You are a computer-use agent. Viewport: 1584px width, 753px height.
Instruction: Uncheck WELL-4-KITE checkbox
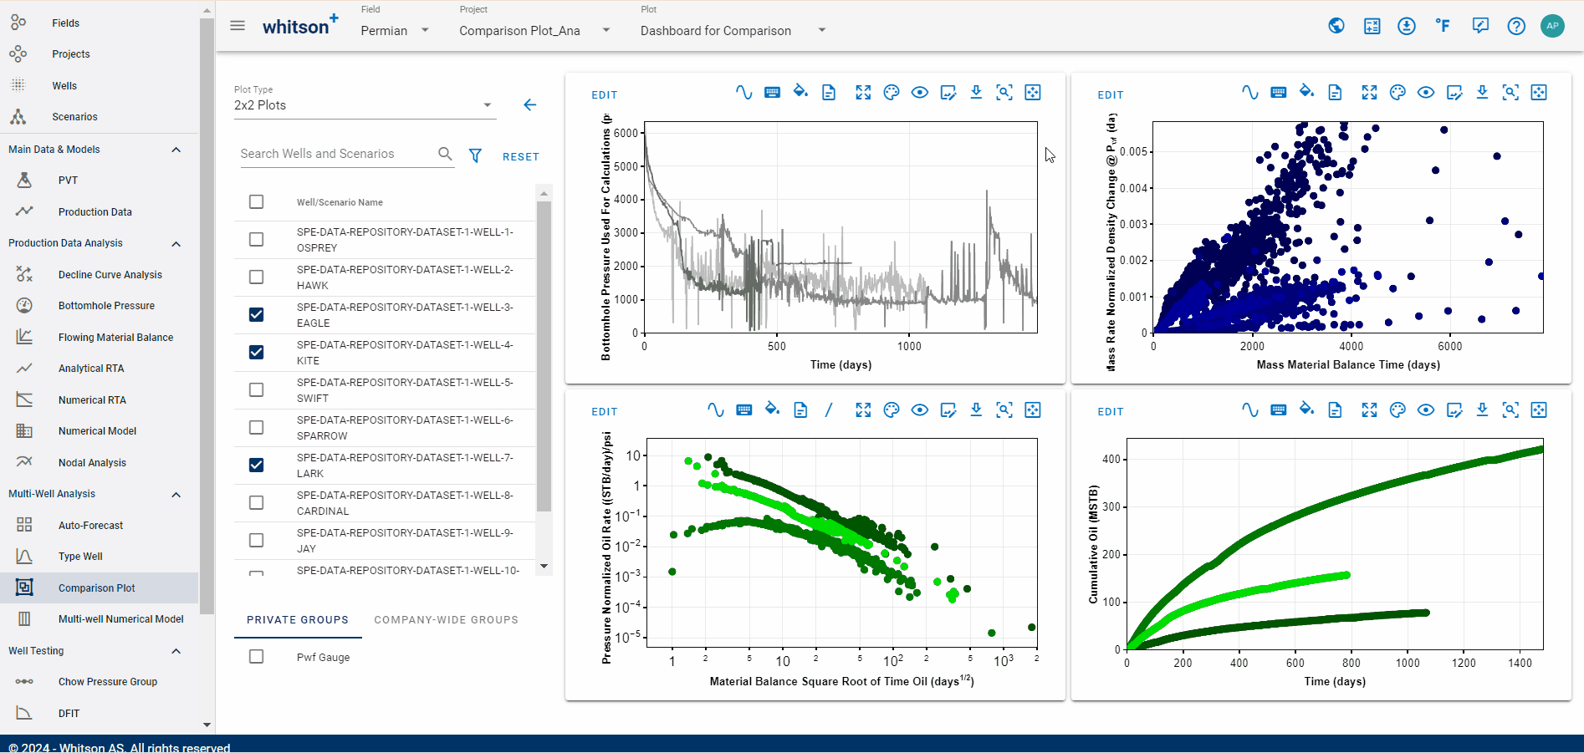[x=257, y=353]
